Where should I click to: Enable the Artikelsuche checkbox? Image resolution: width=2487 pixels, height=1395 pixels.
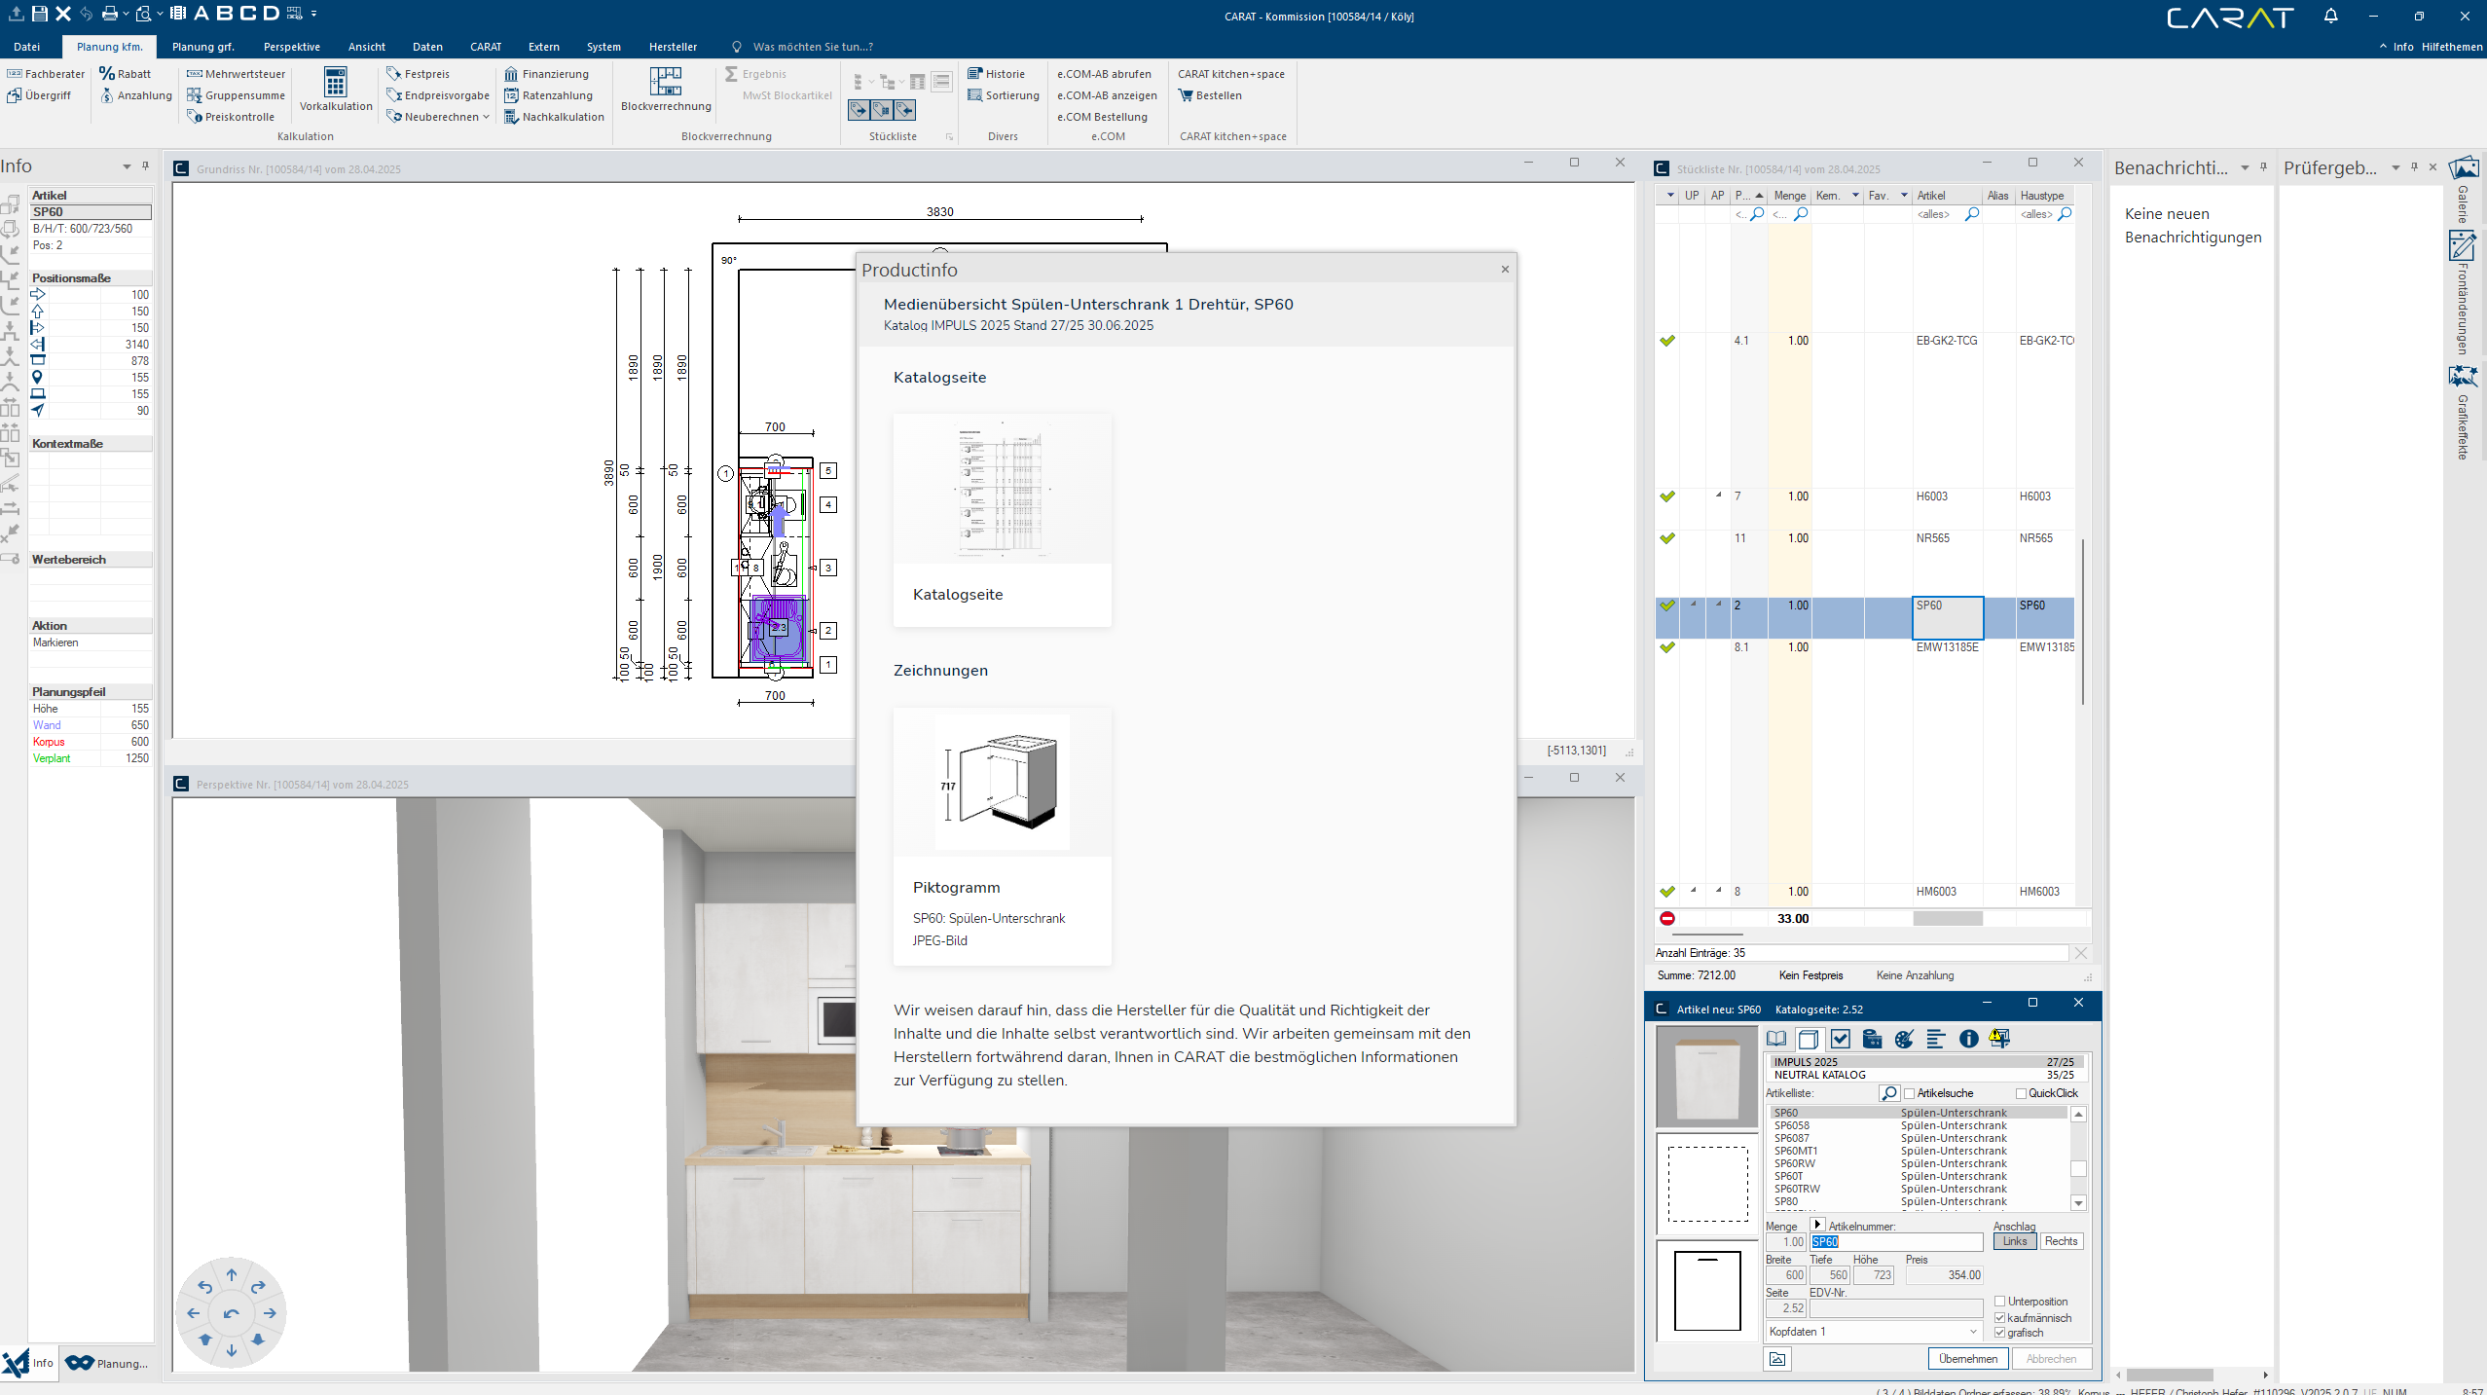click(1909, 1093)
